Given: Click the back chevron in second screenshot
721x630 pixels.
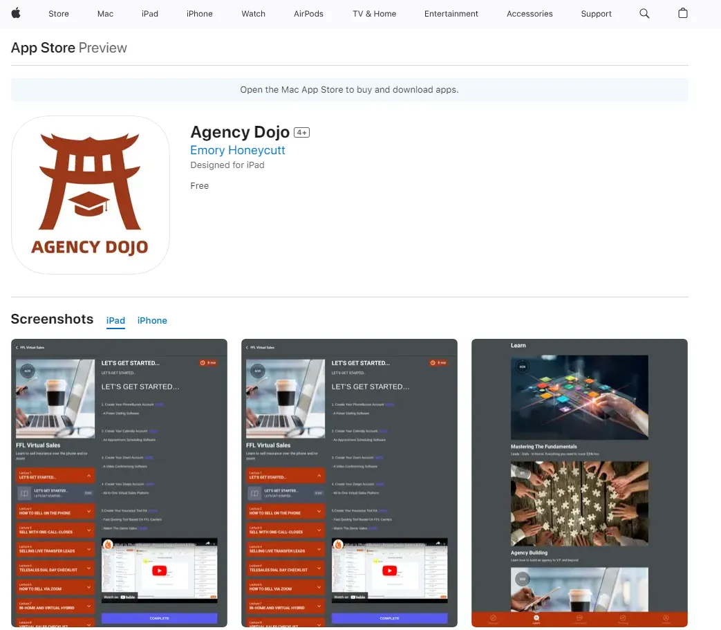Looking at the screenshot, I should click(x=247, y=348).
